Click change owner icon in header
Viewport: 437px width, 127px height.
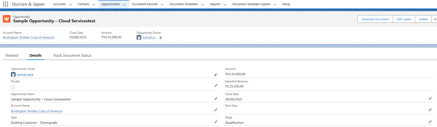[161, 38]
